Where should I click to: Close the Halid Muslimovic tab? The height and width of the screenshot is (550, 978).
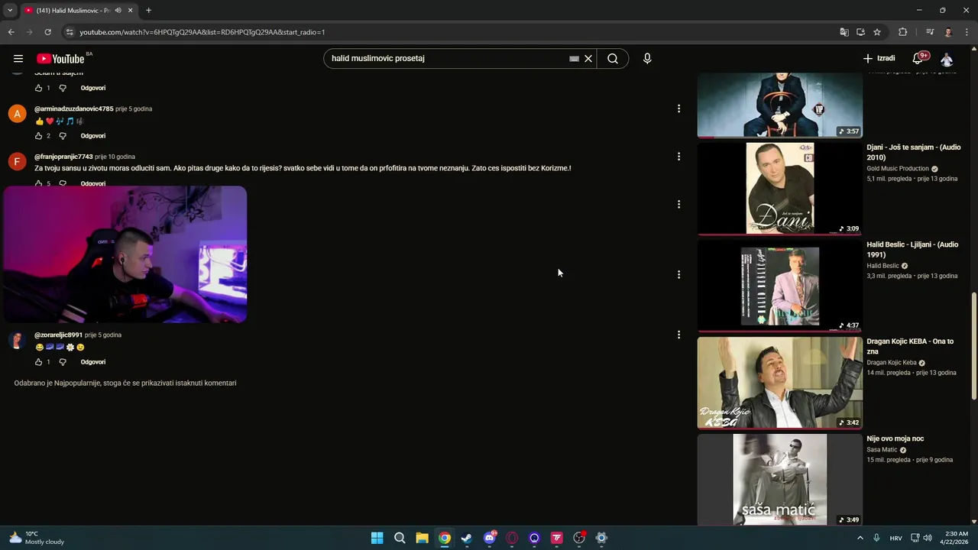[131, 11]
